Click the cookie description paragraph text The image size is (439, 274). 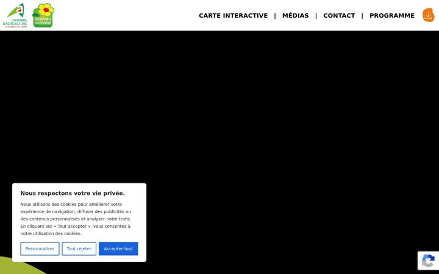click(76, 219)
